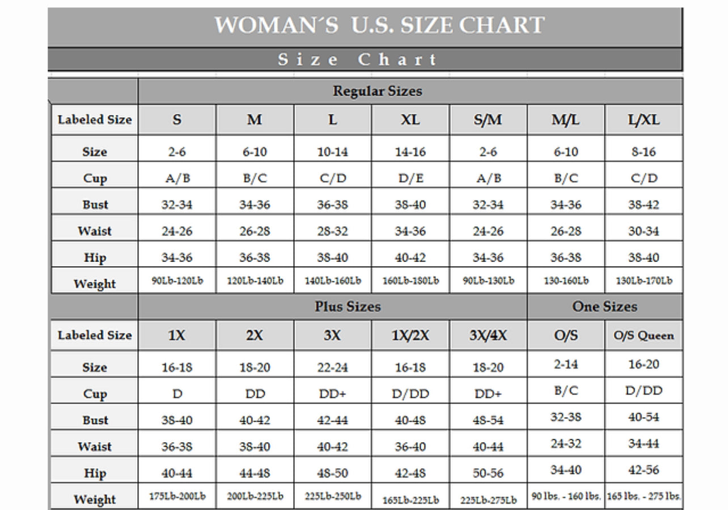Click the 2-14 size cell for O/S
728x510 pixels.
[566, 365]
